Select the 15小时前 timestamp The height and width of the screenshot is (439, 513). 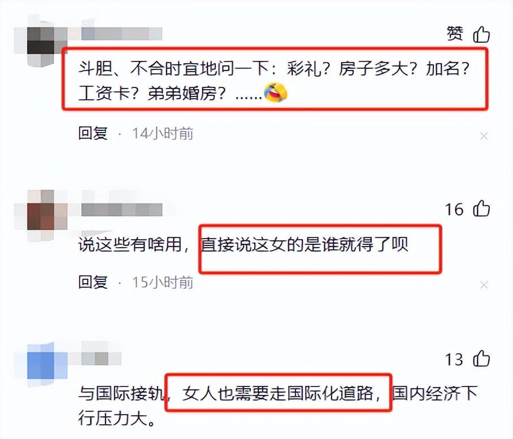tap(163, 282)
